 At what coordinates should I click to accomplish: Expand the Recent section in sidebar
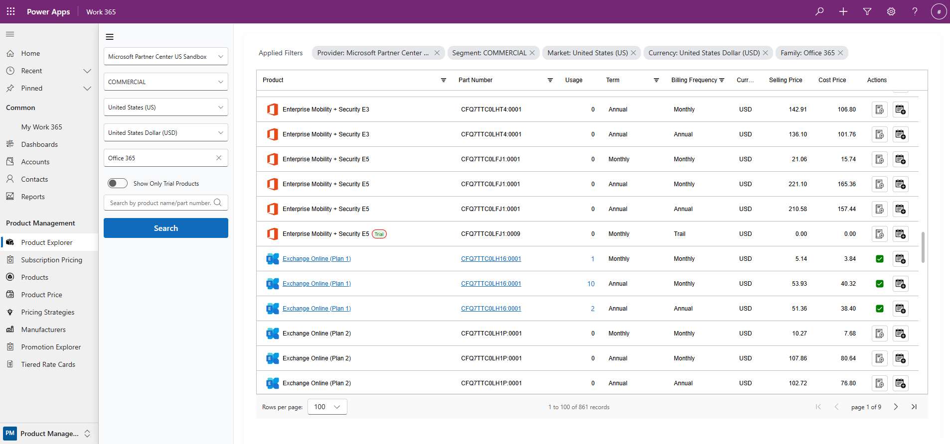[87, 71]
